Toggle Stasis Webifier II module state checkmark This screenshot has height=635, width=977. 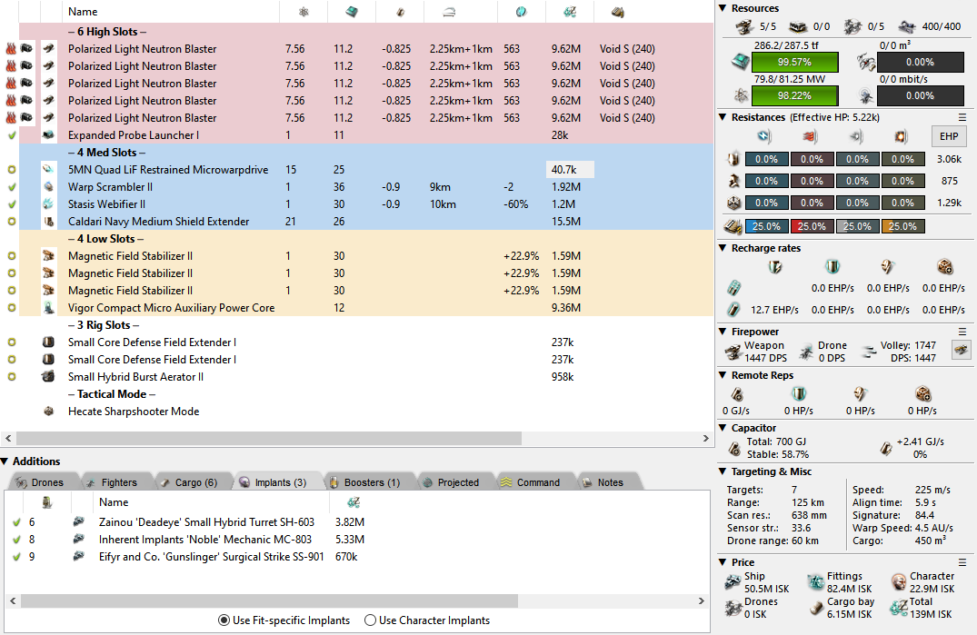(x=11, y=204)
